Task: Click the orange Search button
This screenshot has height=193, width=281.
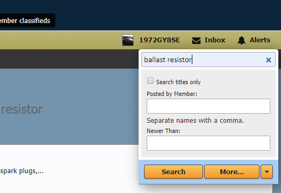Action: coord(174,172)
